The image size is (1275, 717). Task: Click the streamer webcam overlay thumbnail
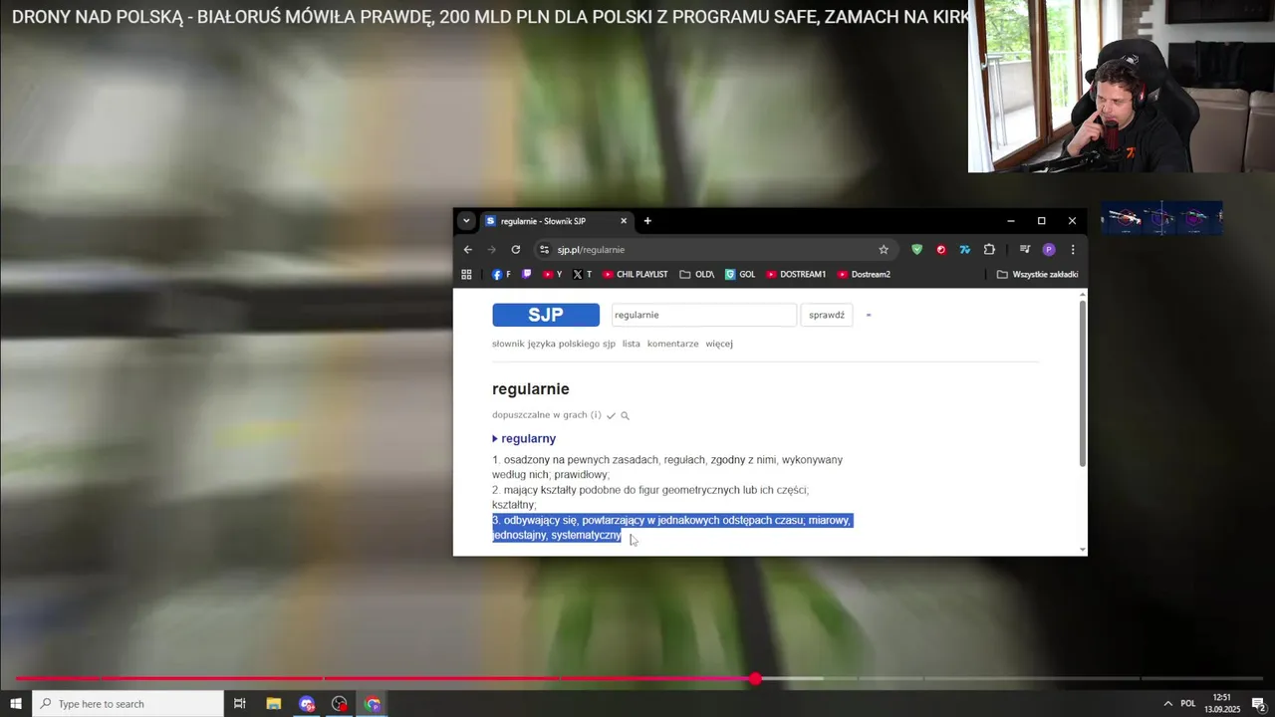coord(1122,87)
